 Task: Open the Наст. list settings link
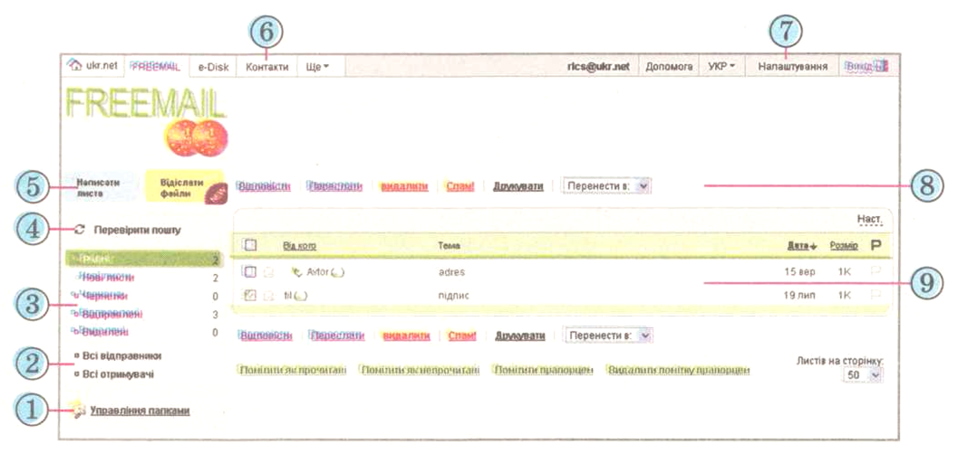tap(870, 218)
